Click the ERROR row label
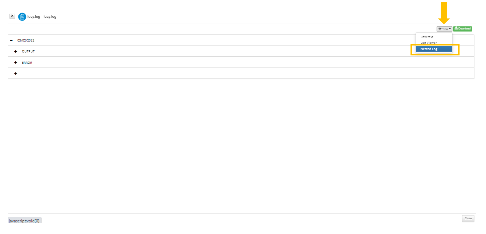486x234 pixels. pyautogui.click(x=27, y=63)
